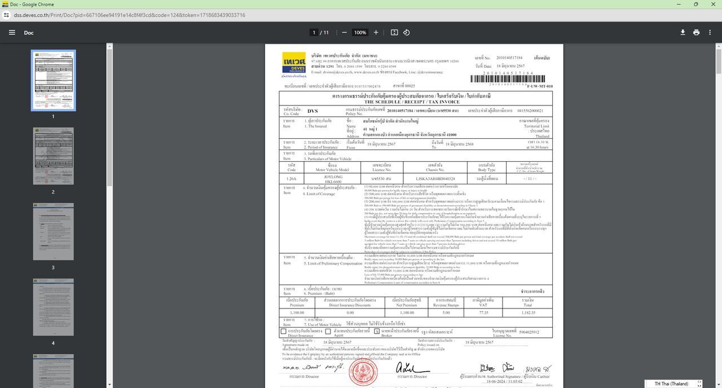722x388 pixels.
Task: Download the PDF document
Action: 683,33
